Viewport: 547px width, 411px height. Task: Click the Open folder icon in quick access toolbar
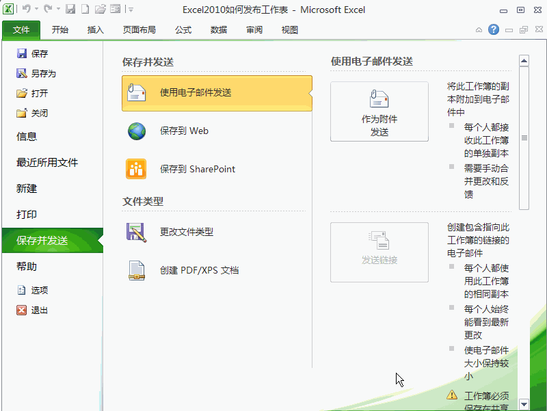tap(100, 9)
